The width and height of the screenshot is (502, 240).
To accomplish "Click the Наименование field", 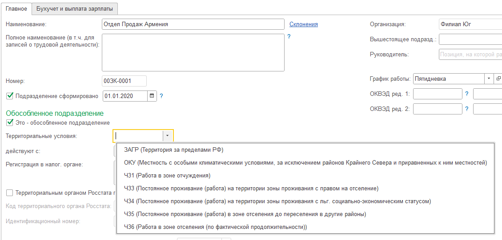I will pyautogui.click(x=193, y=24).
